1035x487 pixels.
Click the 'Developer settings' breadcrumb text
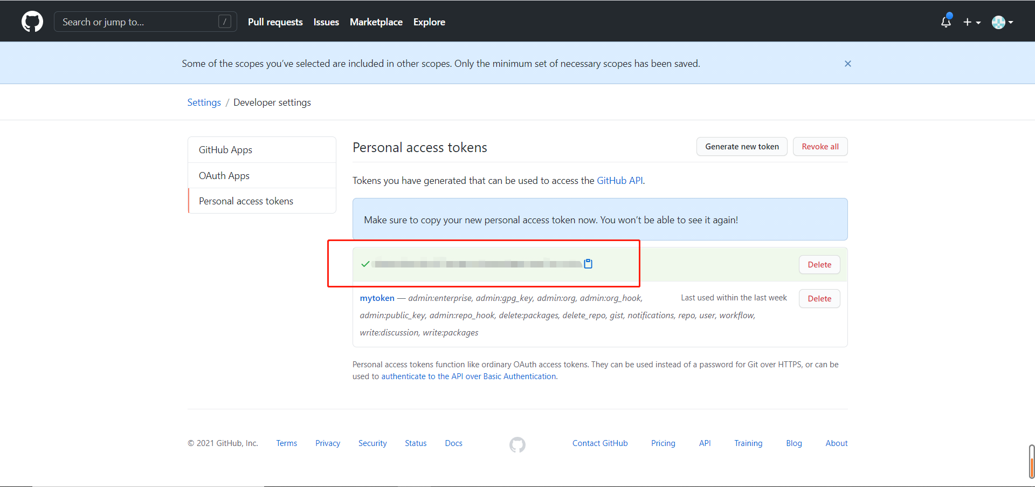pos(272,102)
